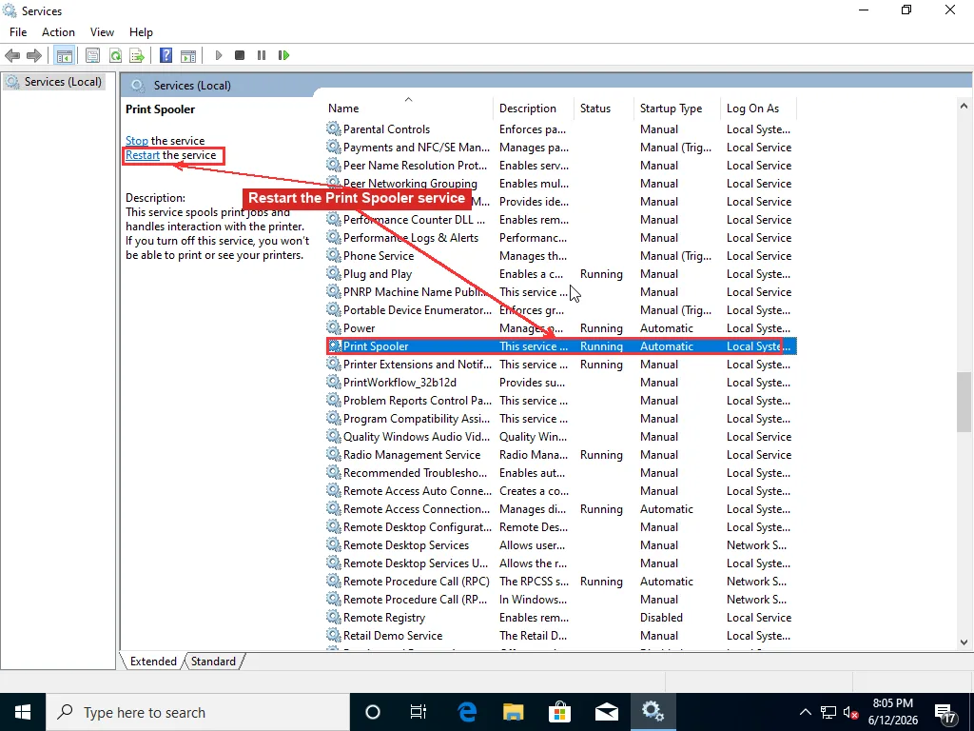
Task: Toggle the Show/Hide Action Pane icon
Action: 188,55
